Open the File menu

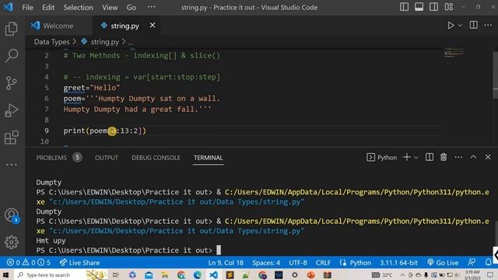(28, 7)
